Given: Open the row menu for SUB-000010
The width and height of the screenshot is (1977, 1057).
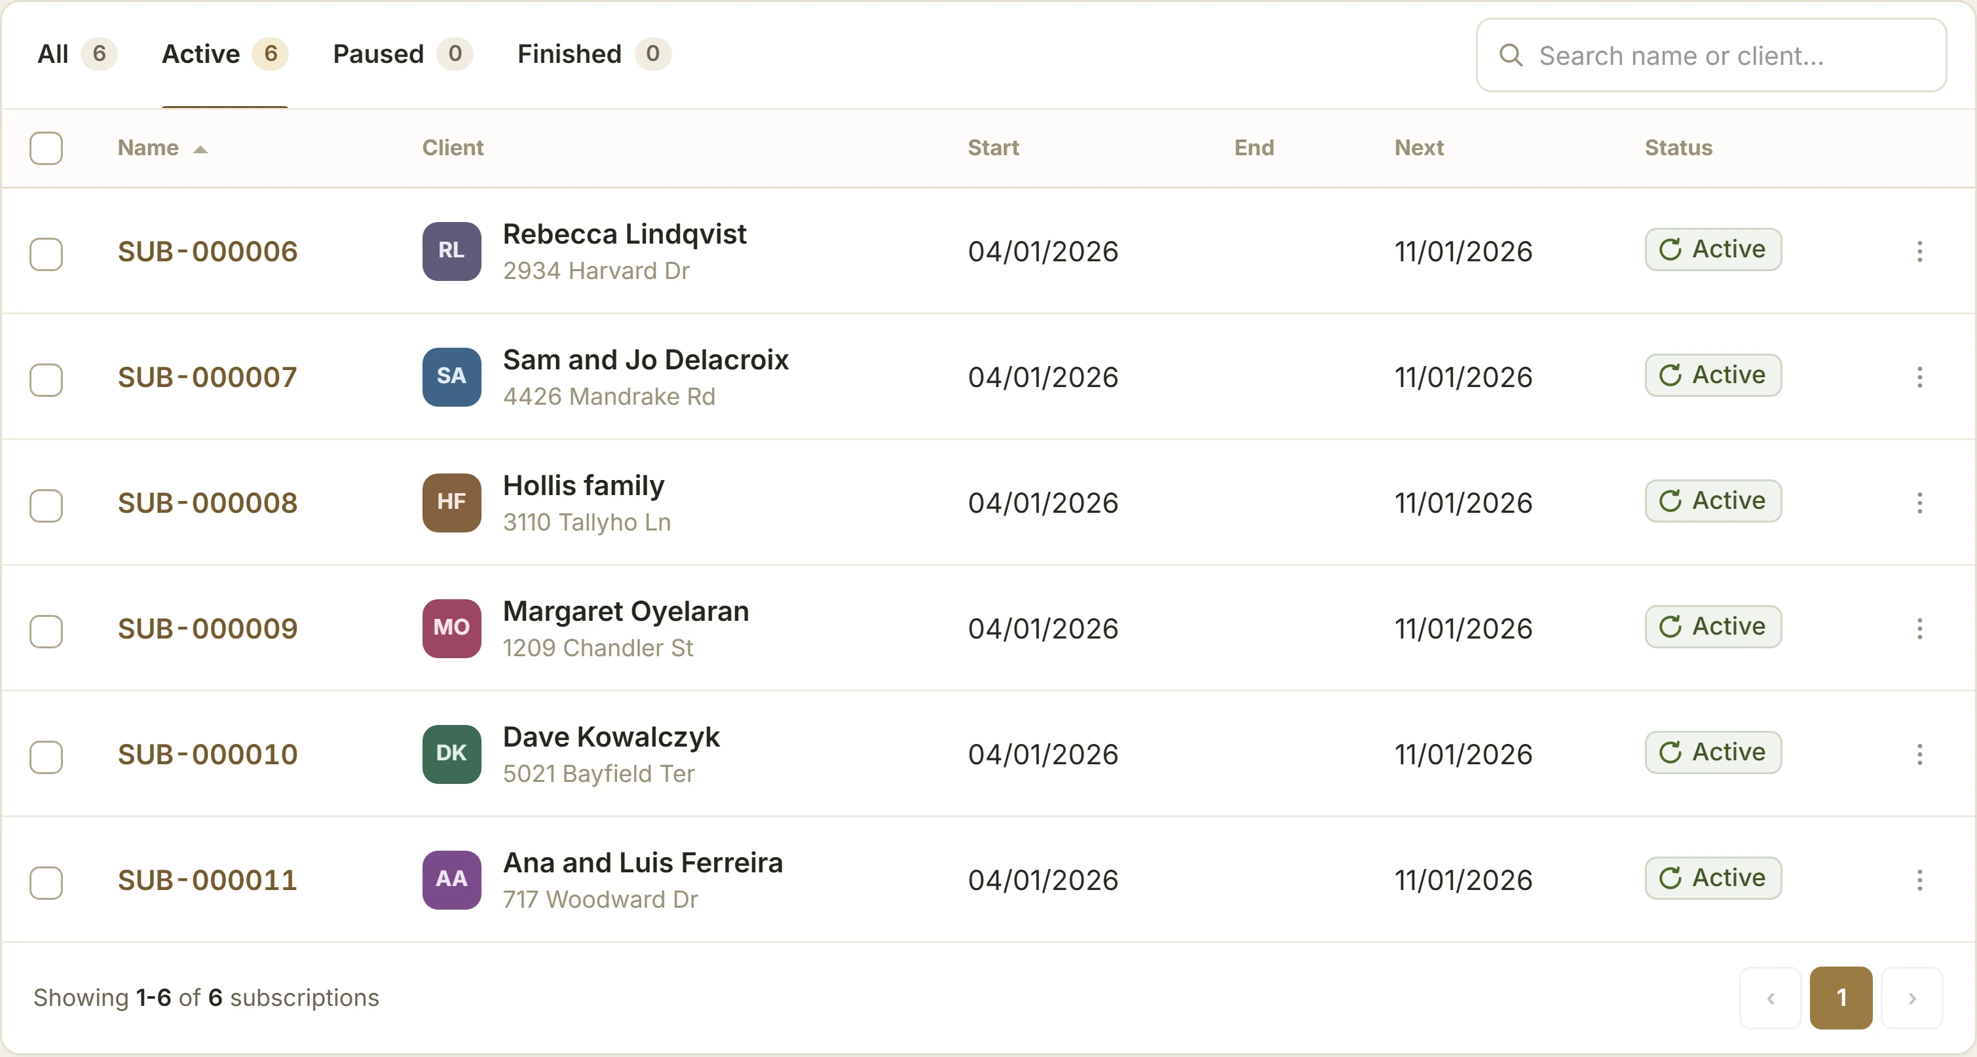Looking at the screenshot, I should [x=1919, y=755].
